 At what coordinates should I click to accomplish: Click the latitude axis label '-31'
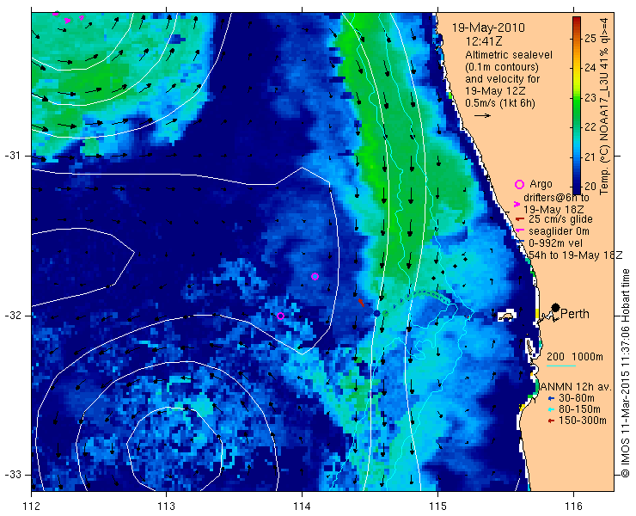12,156
